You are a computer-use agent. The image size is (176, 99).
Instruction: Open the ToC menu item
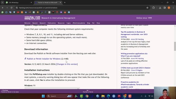[93, 23]
